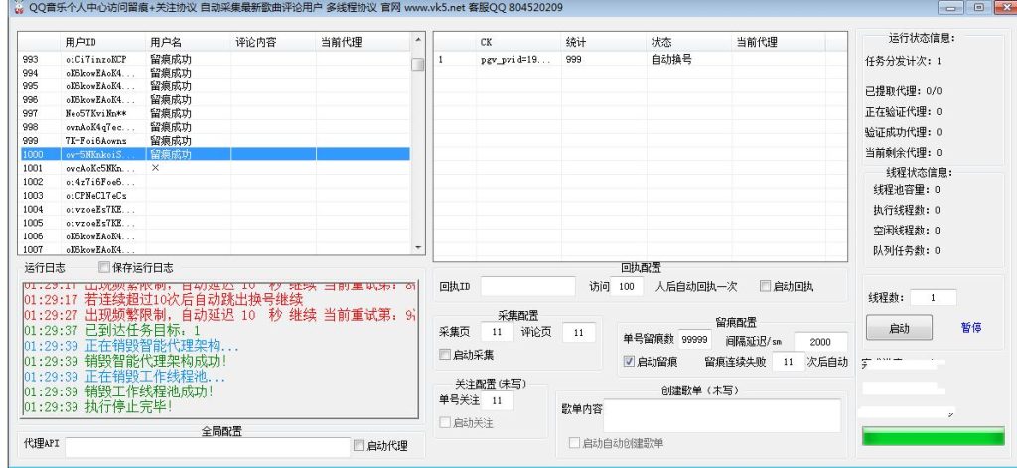This screenshot has width=1017, height=468.
Task: Enable the 保存运行日志 checkbox
Action: [x=104, y=267]
